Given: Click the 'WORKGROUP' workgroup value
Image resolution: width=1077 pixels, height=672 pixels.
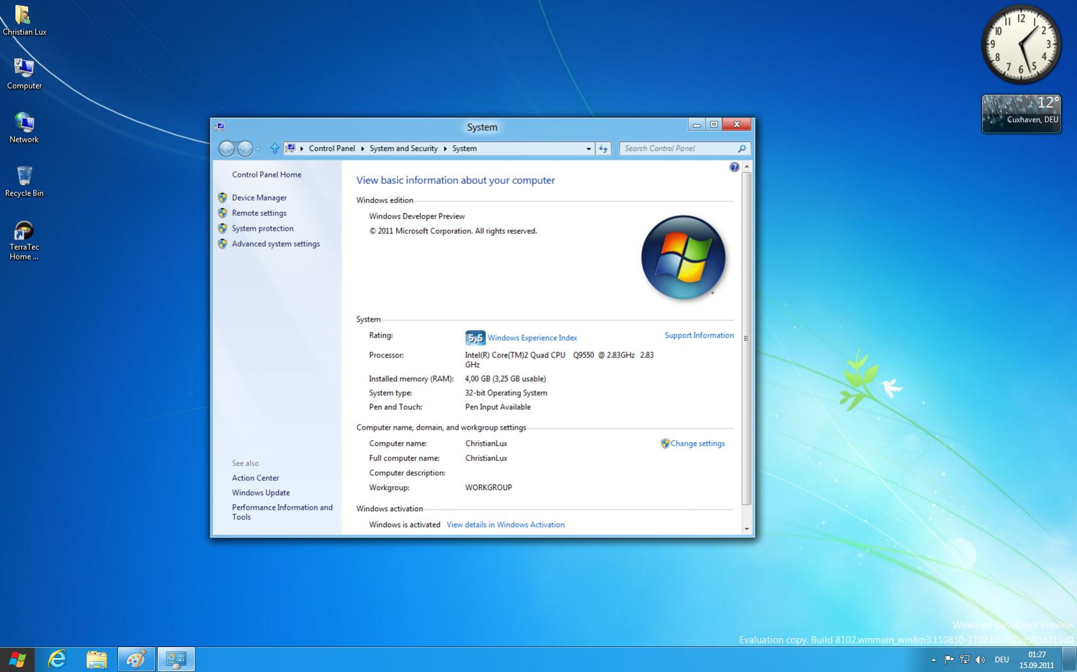Looking at the screenshot, I should (488, 488).
